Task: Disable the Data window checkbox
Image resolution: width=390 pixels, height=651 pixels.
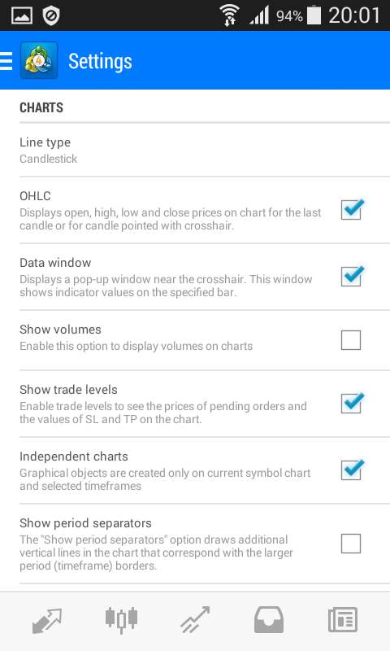Action: [351, 277]
